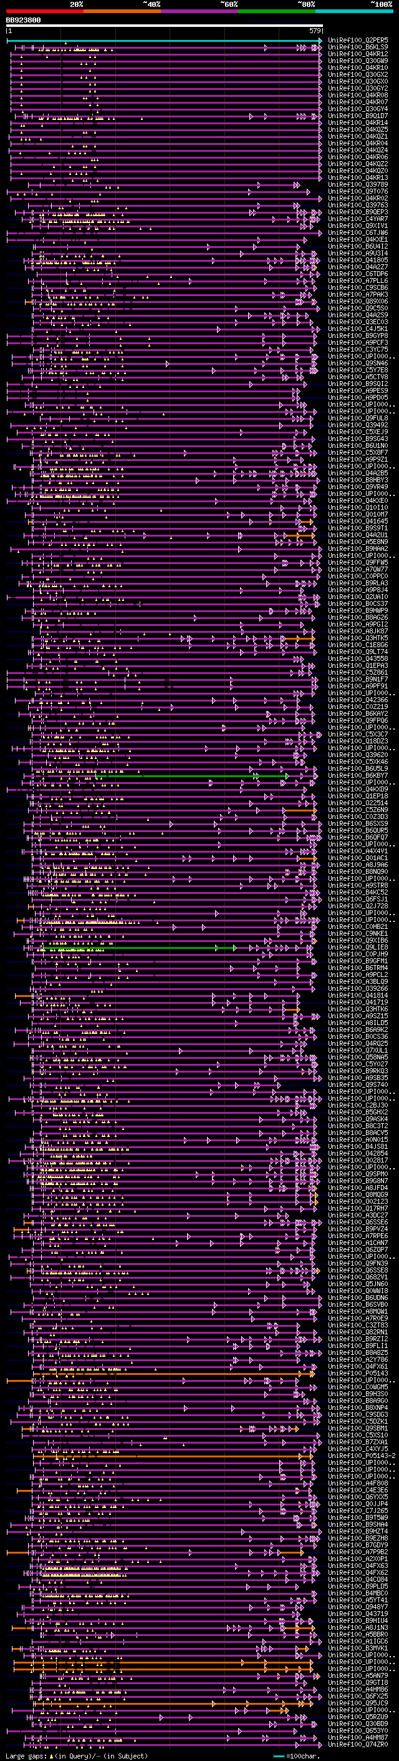The image size is (399, 1761).
Task: Go to UniRef100_A9U3I4 label
Action: [358, 253]
